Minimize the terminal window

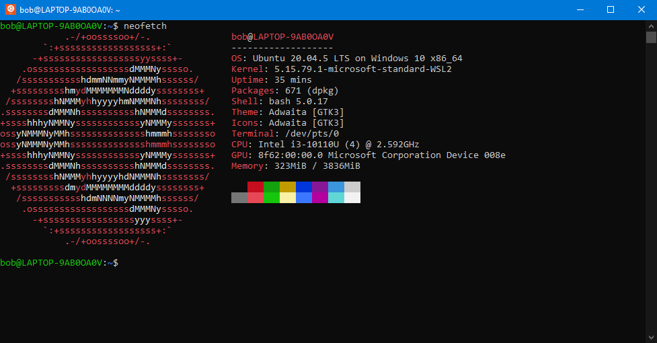coord(580,9)
